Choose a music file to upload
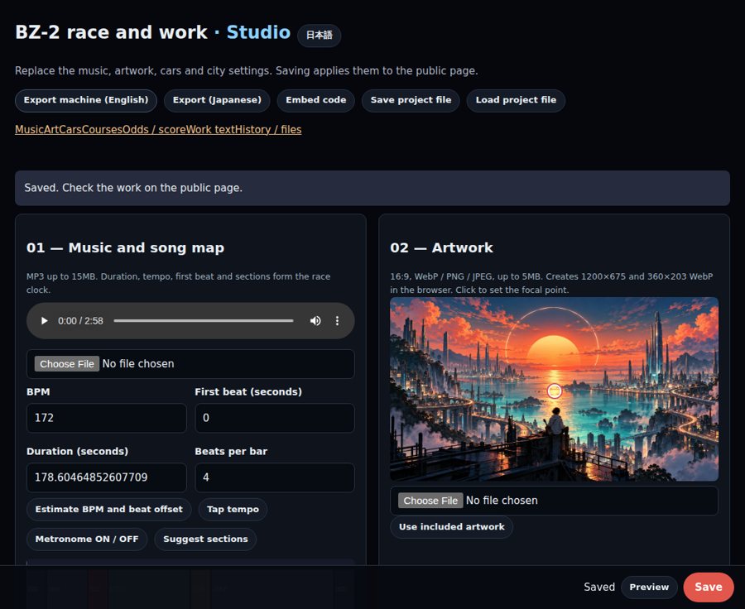The width and height of the screenshot is (745, 609). 66,364
